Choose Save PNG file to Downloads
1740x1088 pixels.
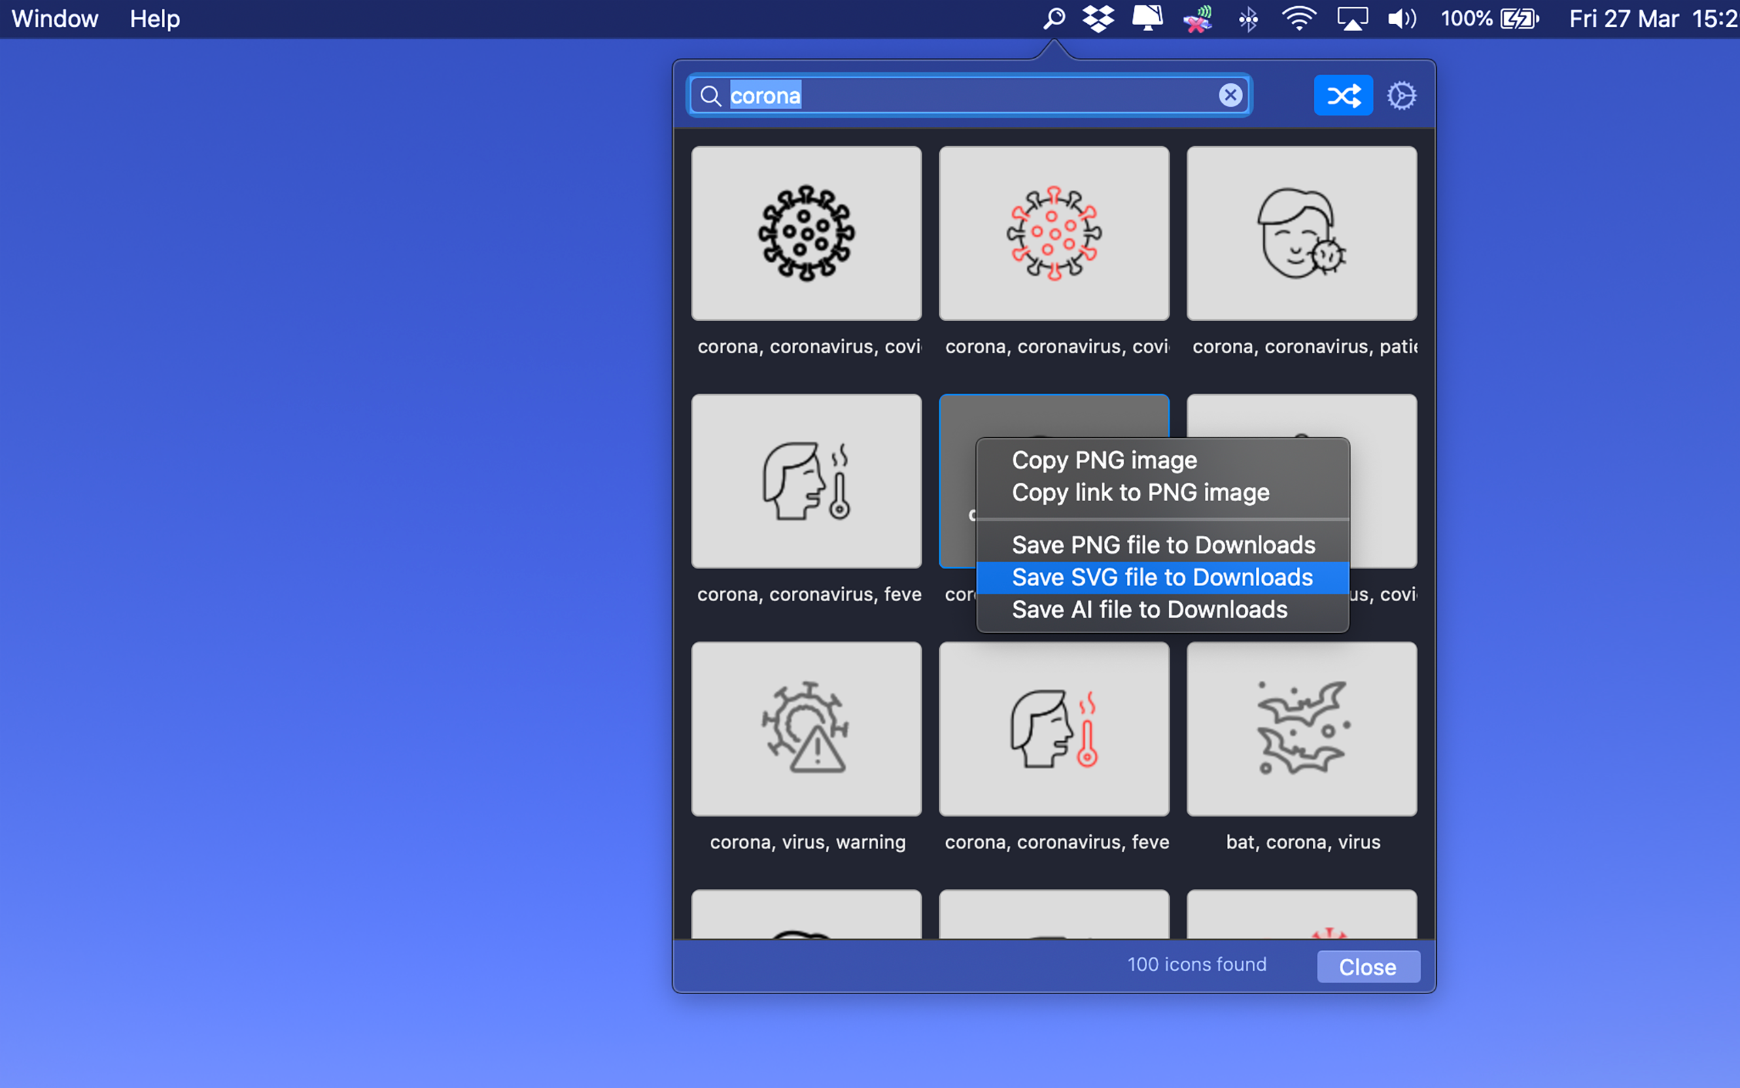tap(1163, 545)
